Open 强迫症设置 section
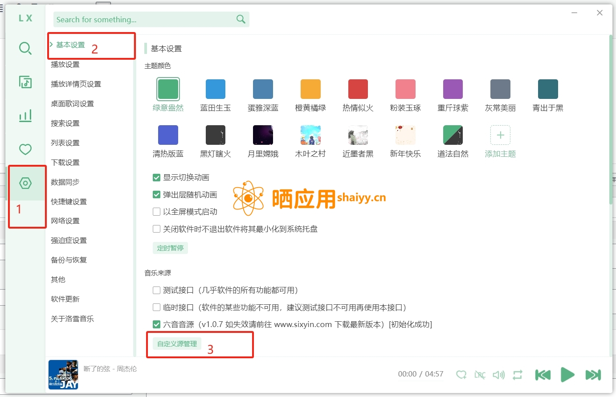The height and width of the screenshot is (397, 616). coord(69,241)
